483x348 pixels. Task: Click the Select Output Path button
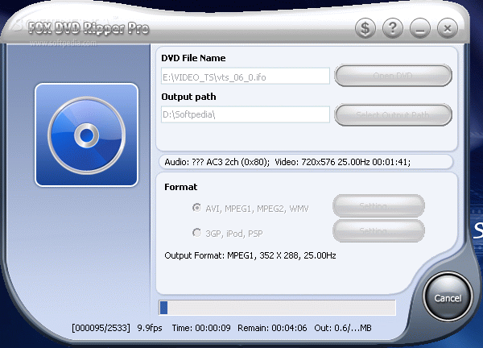[393, 115]
